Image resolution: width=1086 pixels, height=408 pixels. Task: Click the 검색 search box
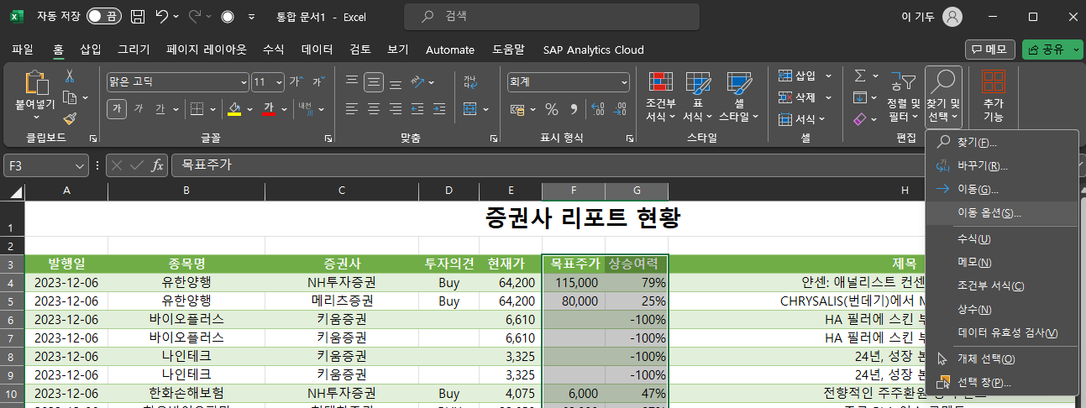(552, 16)
